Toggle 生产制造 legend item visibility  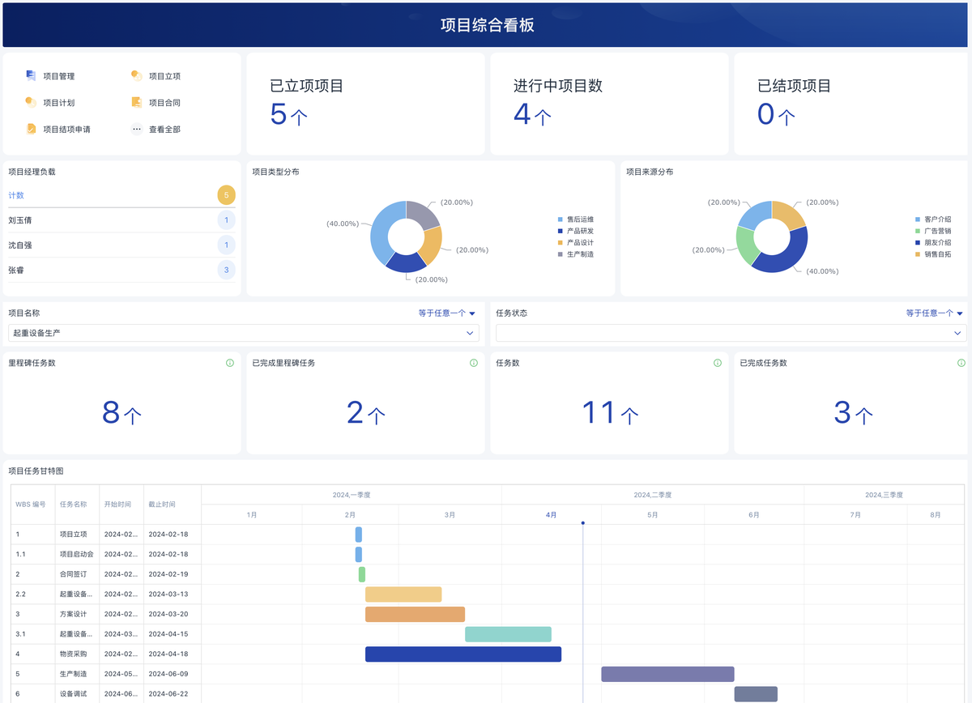pyautogui.click(x=579, y=254)
